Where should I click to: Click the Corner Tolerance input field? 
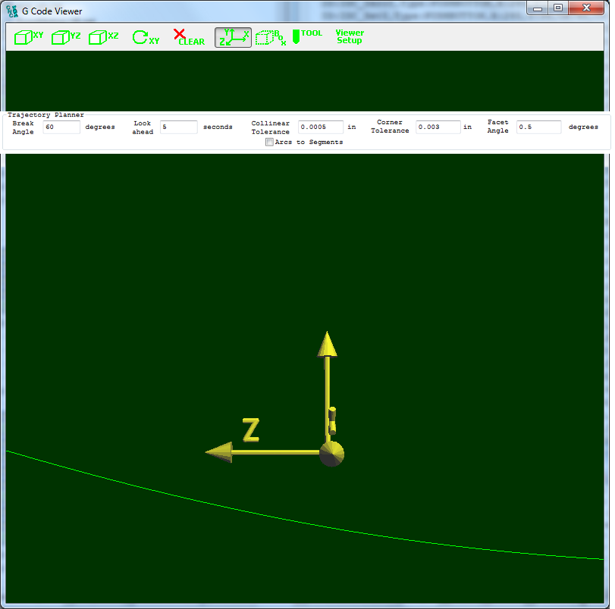pyautogui.click(x=438, y=127)
